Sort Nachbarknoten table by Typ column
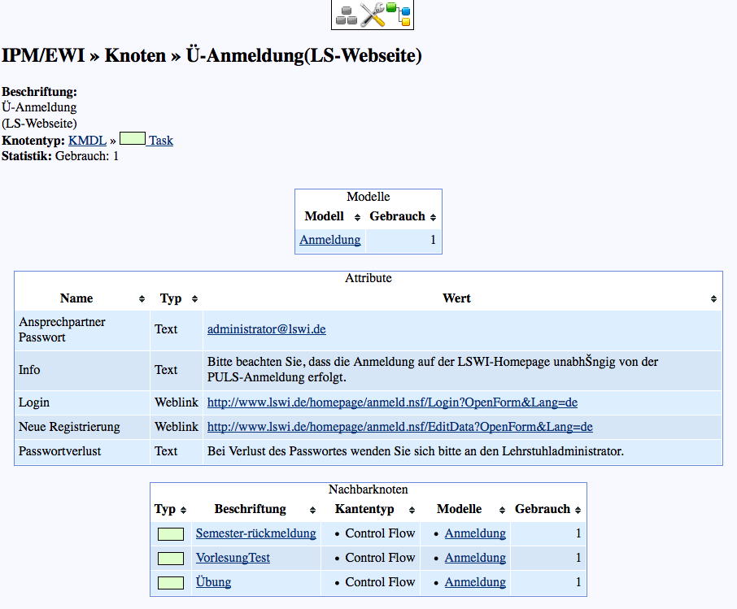Viewport: 737px width, 609px height. tap(183, 510)
